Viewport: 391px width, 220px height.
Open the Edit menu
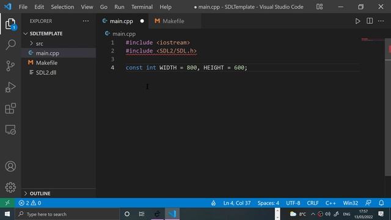[39, 7]
